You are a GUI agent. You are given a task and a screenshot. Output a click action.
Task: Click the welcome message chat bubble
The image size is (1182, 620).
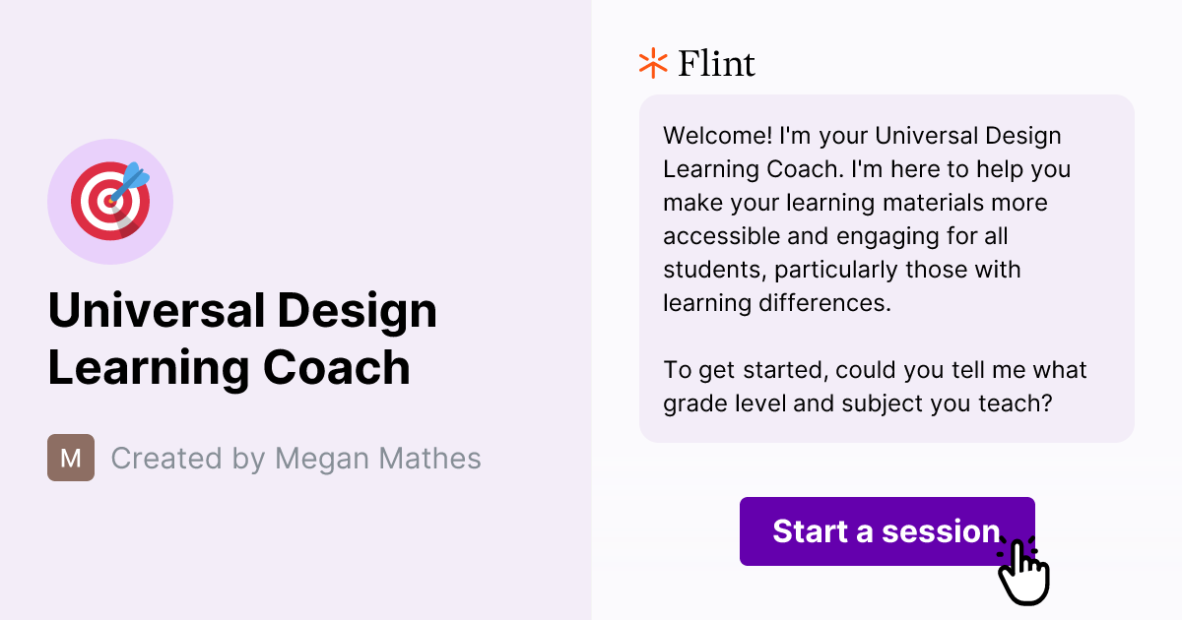pos(886,268)
